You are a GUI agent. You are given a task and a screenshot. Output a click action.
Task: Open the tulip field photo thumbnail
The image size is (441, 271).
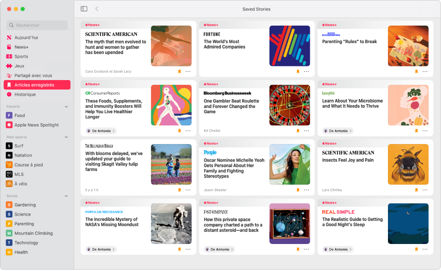coord(171,164)
